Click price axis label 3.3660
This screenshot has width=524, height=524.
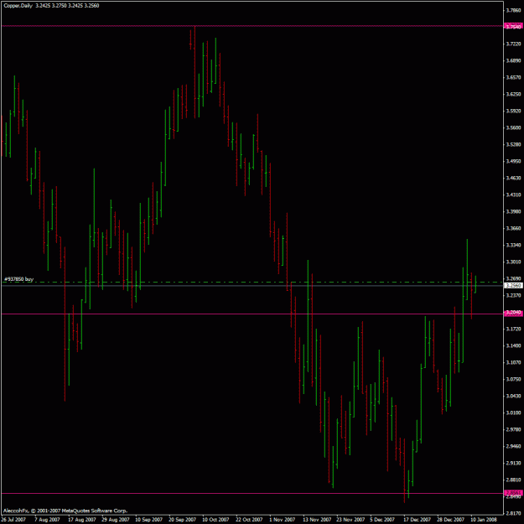click(x=513, y=228)
